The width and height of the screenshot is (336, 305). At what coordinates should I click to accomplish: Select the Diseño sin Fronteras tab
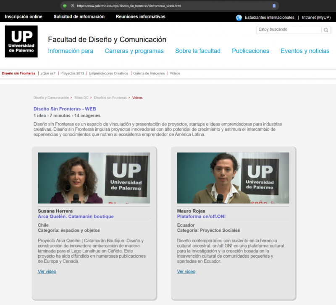click(x=18, y=73)
